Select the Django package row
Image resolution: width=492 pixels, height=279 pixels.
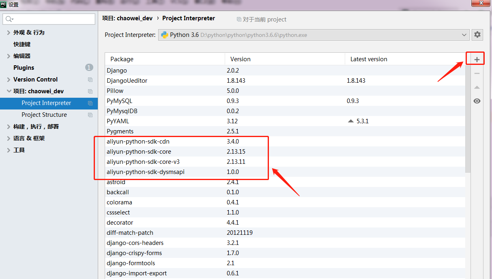pyautogui.click(x=116, y=70)
